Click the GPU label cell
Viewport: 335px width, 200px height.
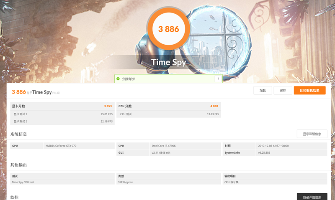coord(26,146)
